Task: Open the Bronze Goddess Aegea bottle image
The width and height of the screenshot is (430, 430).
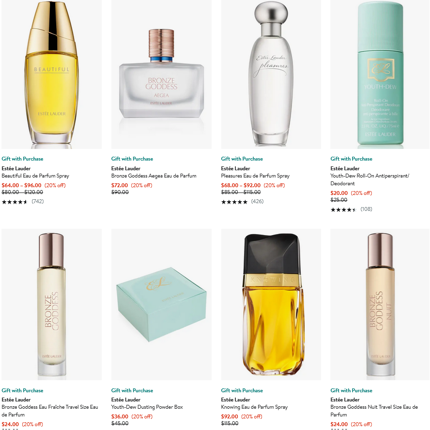Action: tap(161, 74)
